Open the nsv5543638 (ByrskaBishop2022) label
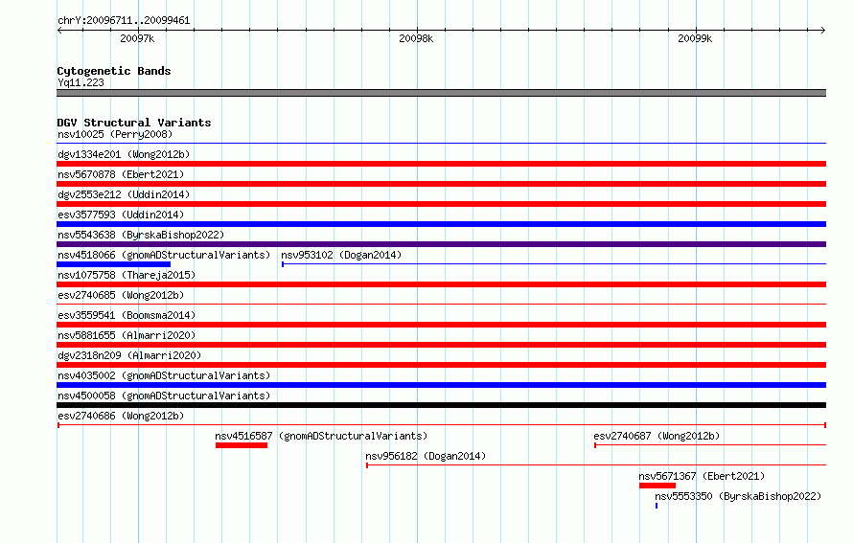 coord(141,235)
